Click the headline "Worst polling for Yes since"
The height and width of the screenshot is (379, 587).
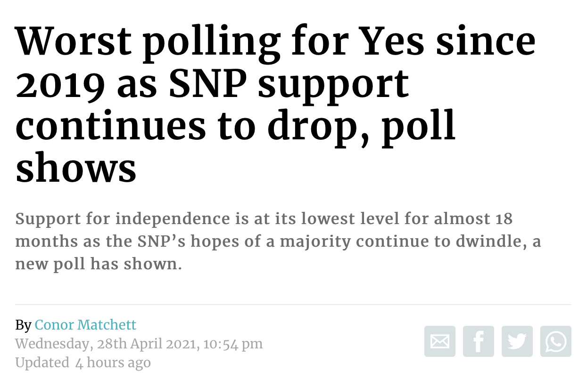click(x=275, y=41)
